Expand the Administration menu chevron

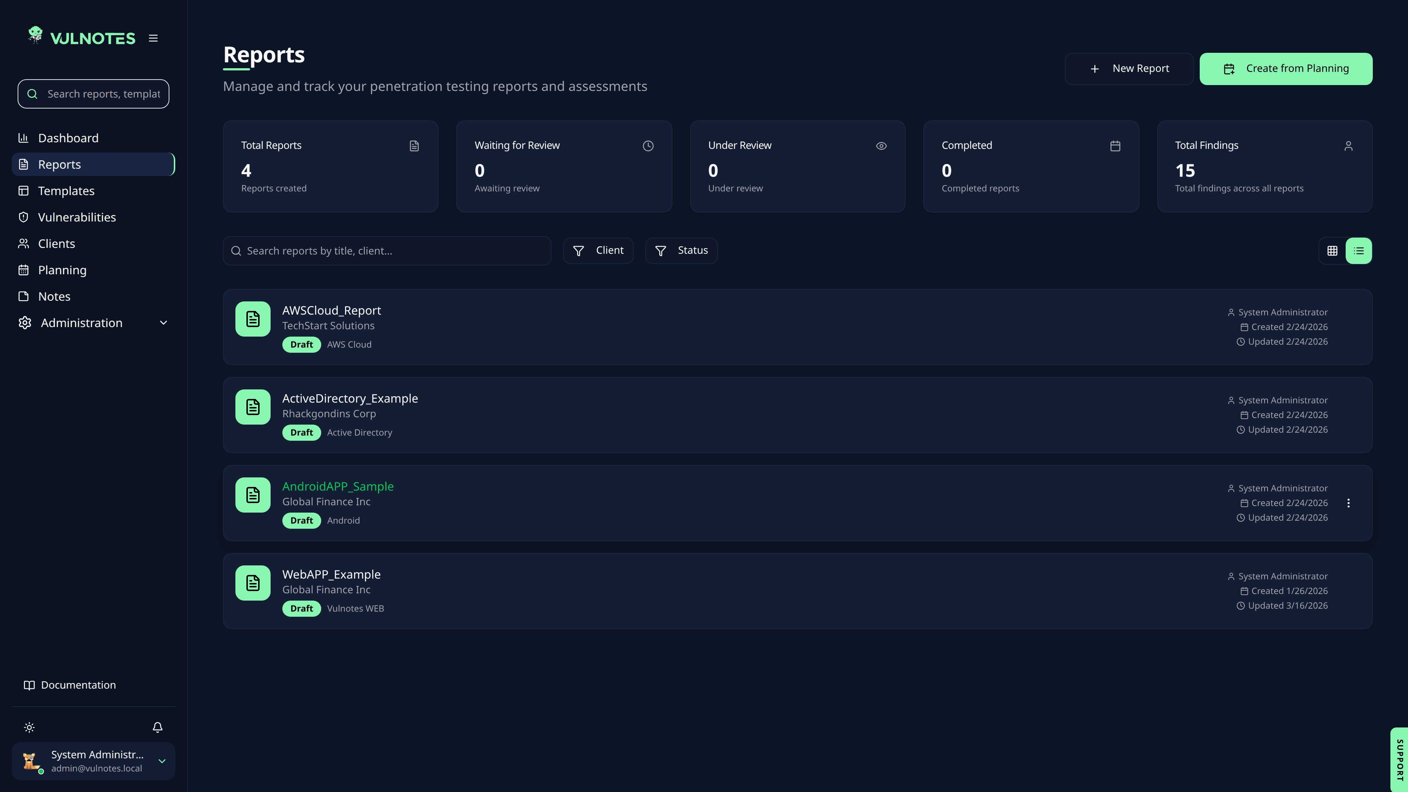[164, 323]
